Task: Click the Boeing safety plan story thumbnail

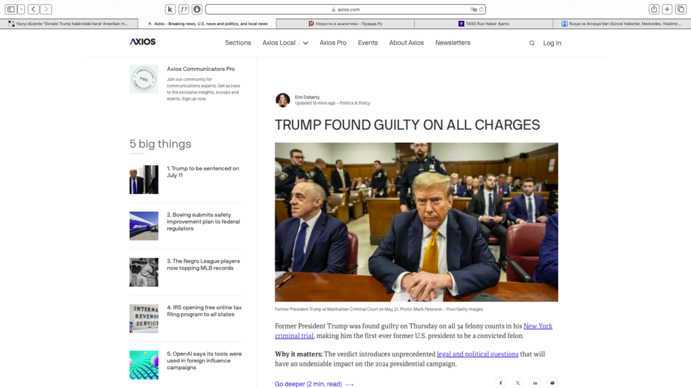Action: coord(144,226)
